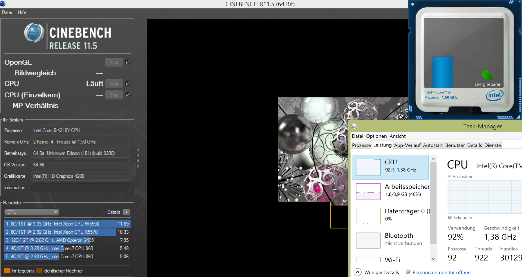
Task: Click Ressourcenmonitor öffnen link
Action: click(x=442, y=272)
